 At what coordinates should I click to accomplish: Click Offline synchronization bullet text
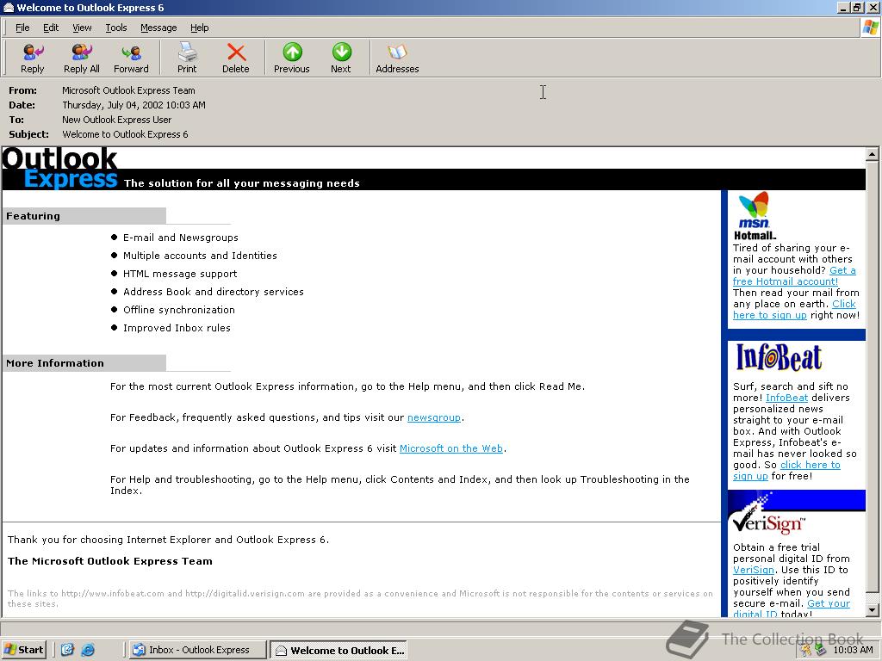(179, 310)
